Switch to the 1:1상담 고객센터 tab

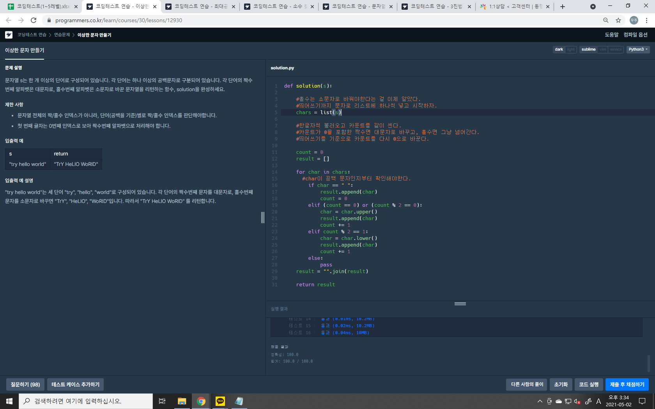(x=515, y=7)
